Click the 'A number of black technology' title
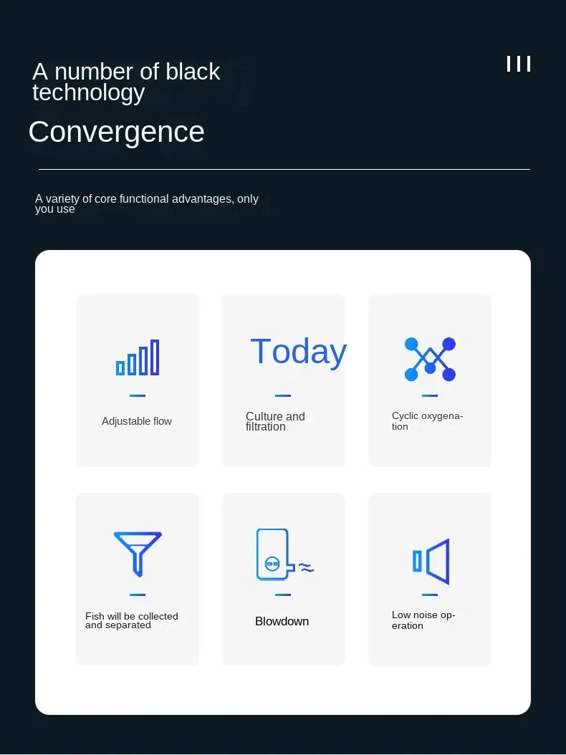Image resolution: width=566 pixels, height=755 pixels. (126, 82)
